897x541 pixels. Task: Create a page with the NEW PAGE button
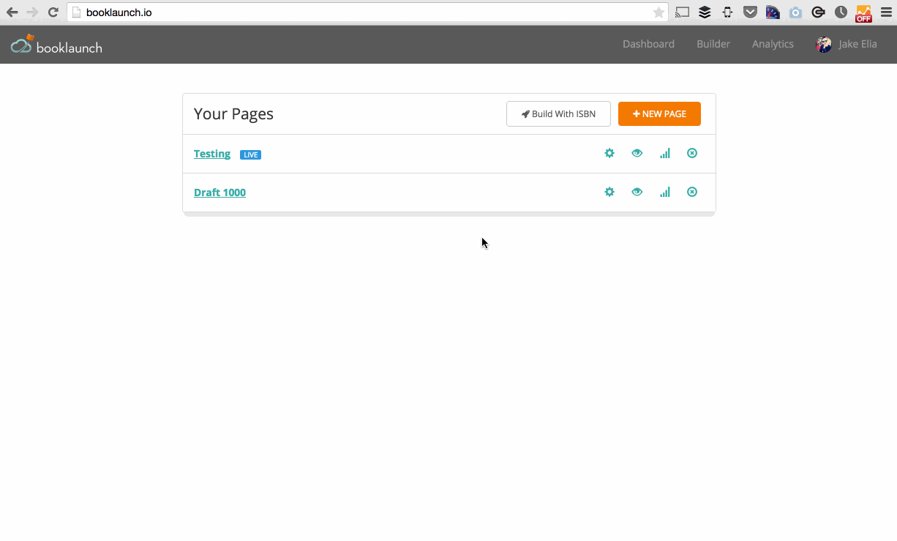coord(659,113)
